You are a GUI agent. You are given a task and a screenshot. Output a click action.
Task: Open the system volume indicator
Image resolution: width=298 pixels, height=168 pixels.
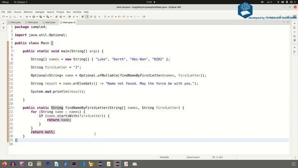(x=283, y=2)
